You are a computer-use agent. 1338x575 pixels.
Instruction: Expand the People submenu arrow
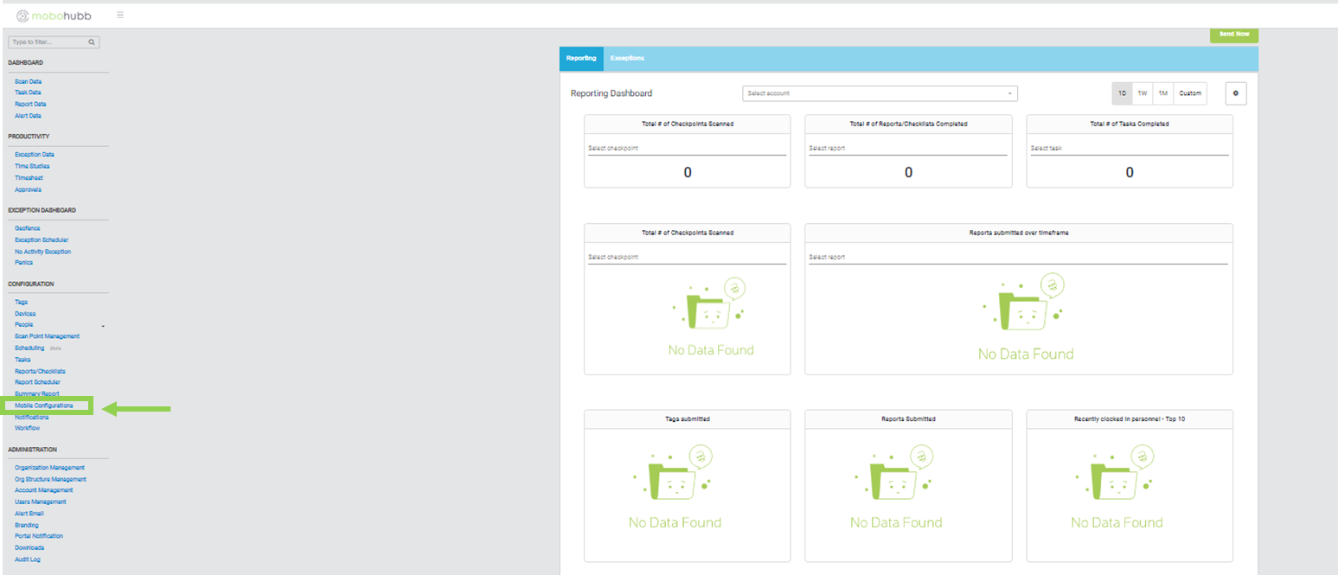tap(103, 326)
